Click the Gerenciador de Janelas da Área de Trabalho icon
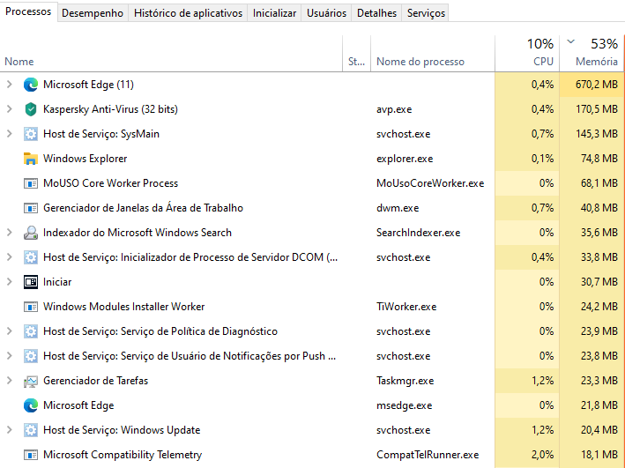 pos(31,208)
